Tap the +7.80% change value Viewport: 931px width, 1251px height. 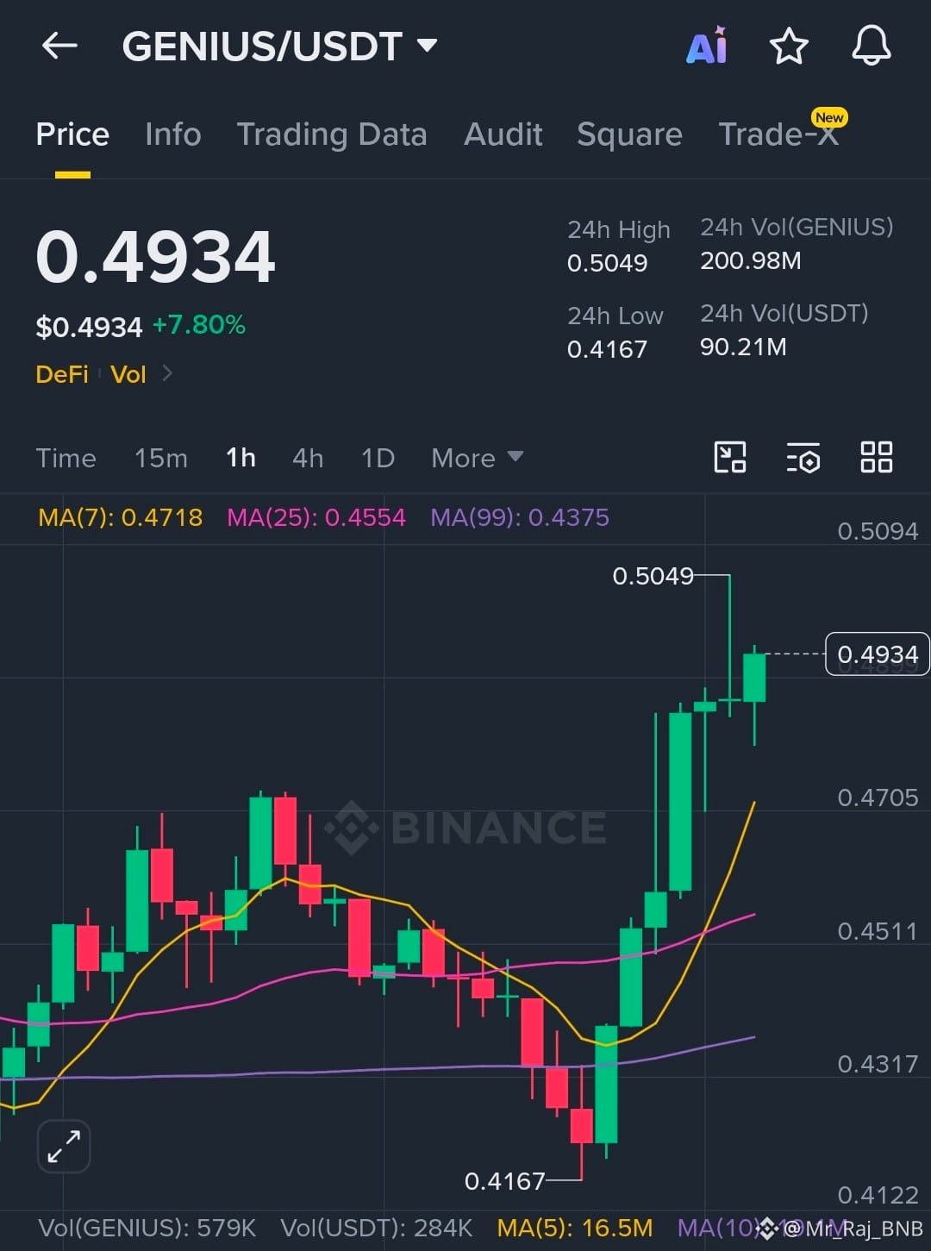coord(199,325)
